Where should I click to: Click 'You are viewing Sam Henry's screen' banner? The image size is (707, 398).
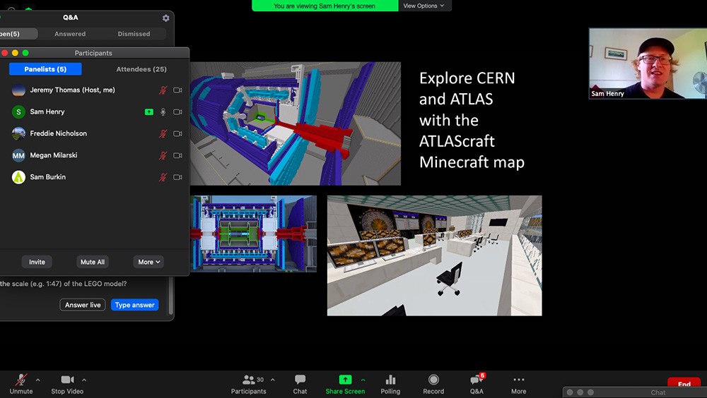(325, 6)
